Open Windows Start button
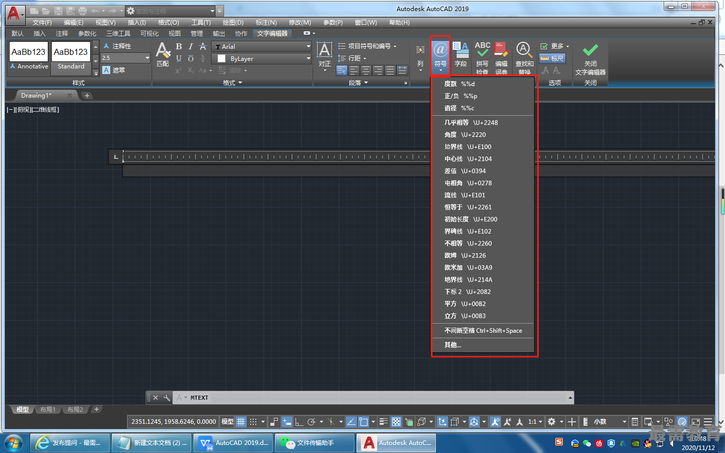The image size is (725, 453). coord(13,443)
